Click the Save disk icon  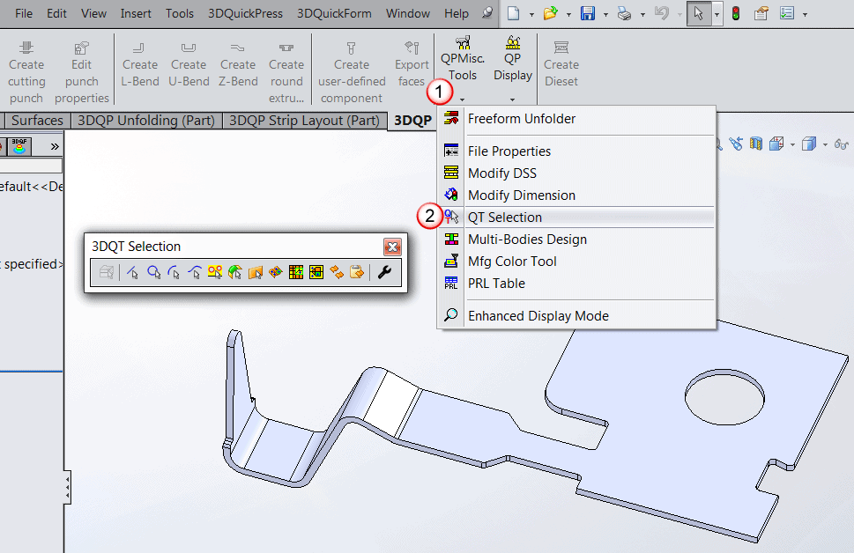point(588,13)
